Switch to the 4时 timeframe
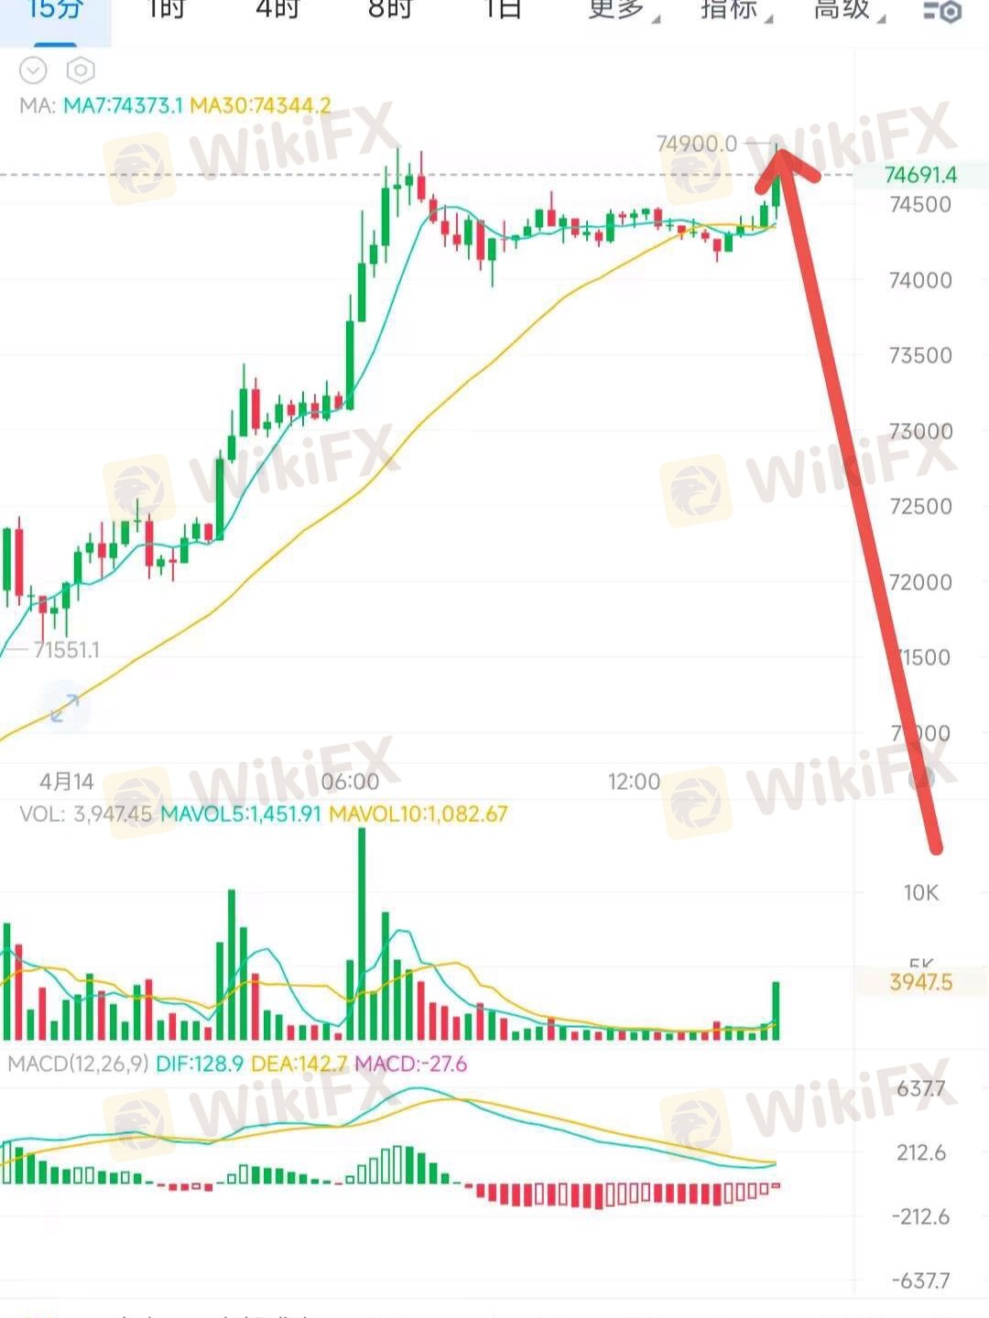 [x=277, y=11]
